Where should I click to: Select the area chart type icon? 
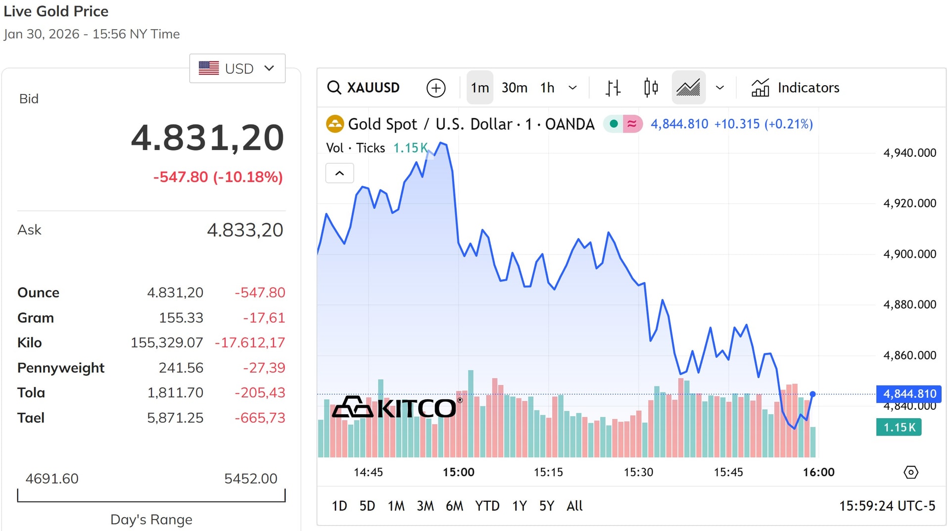[x=688, y=88]
